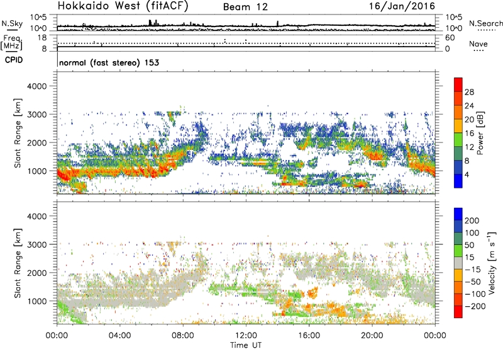Screen dimensions: 503x349
Task: Click the 'Time UT' axis label
Action: 246,345
